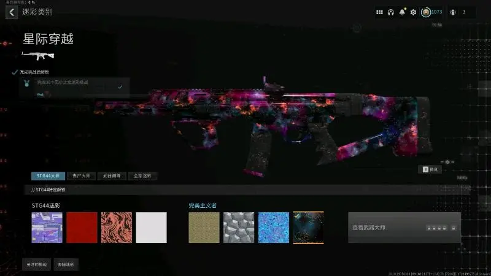Select the blue crystal camo thumbnail
The height and width of the screenshot is (276, 491).
273,228
